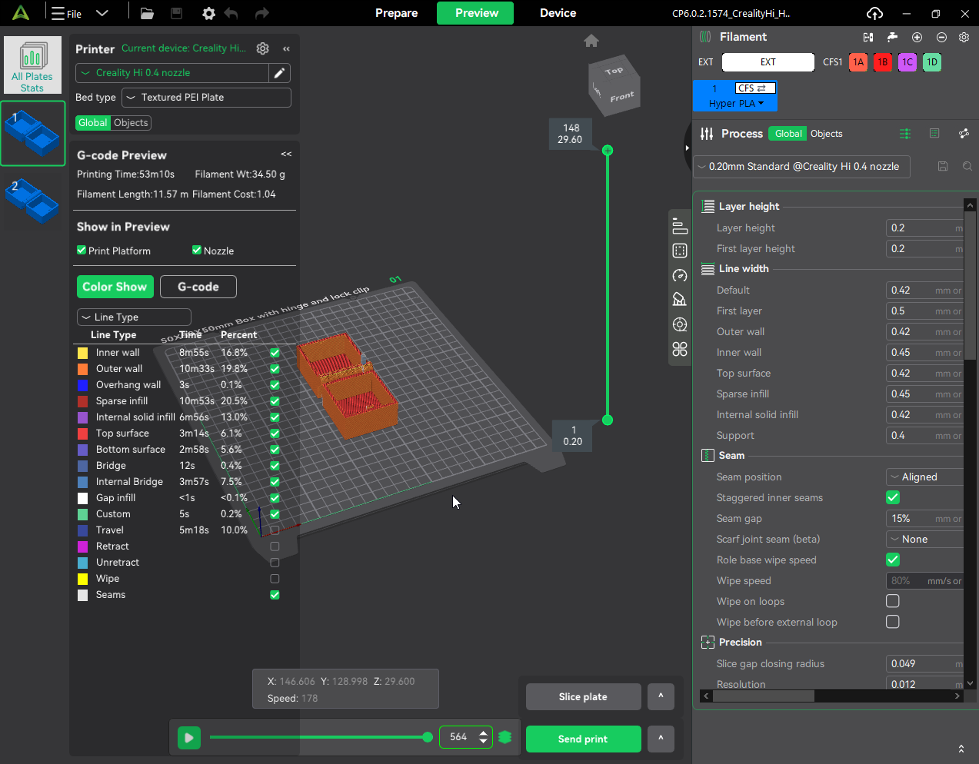
Task: Click the filament sync icon
Action: click(868, 37)
